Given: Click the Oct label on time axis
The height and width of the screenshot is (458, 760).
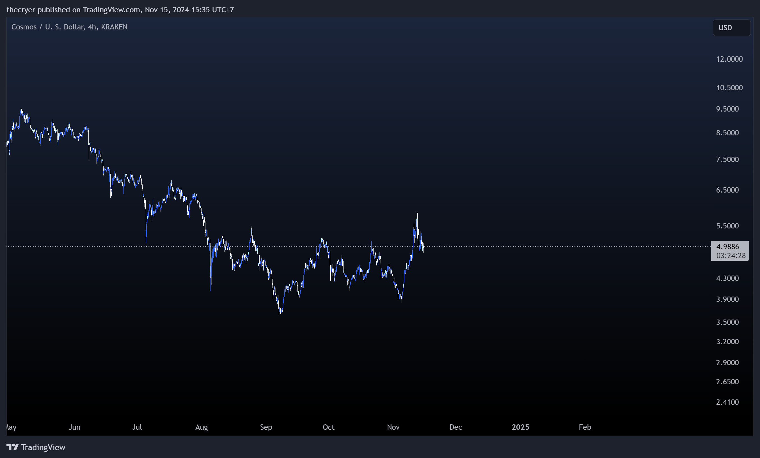Looking at the screenshot, I should [328, 427].
